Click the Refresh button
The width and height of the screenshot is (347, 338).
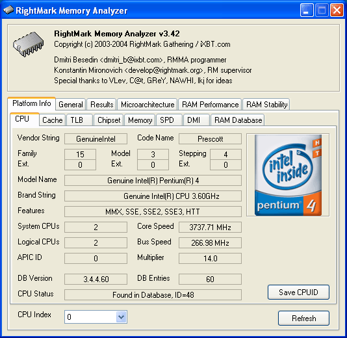pyautogui.click(x=303, y=318)
